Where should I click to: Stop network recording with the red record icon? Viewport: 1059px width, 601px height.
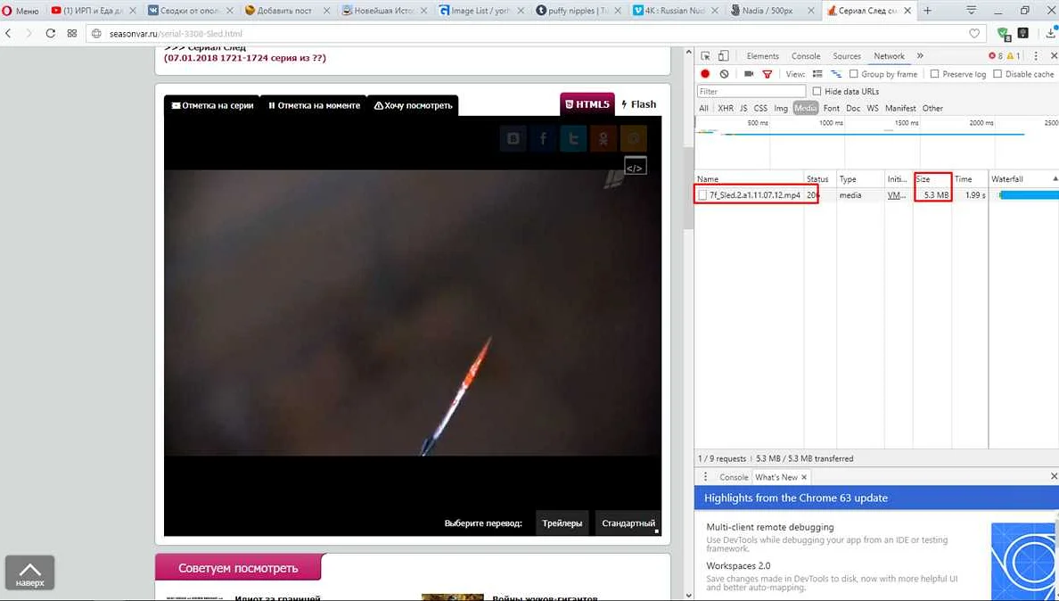(x=705, y=73)
